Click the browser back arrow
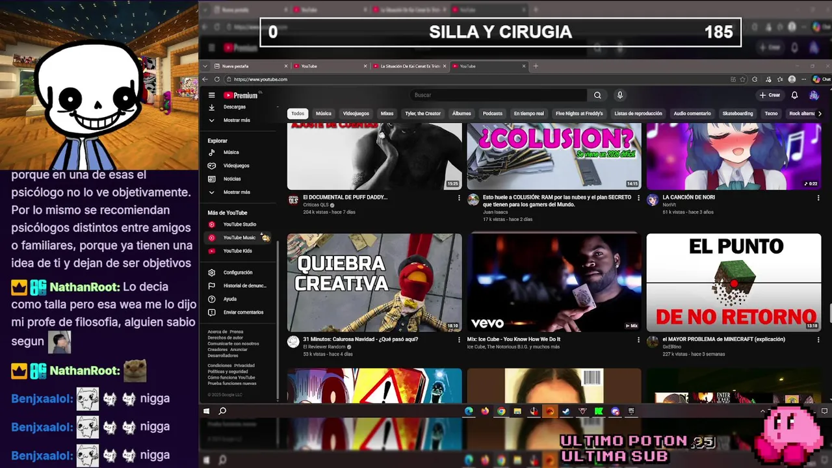Screen dimensions: 832x468 pyautogui.click(x=205, y=79)
